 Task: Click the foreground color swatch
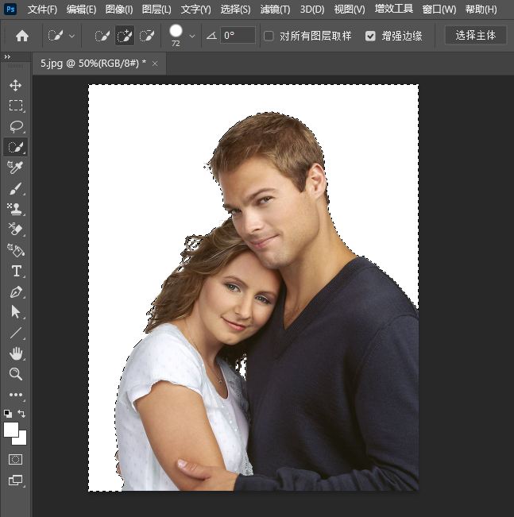pyautogui.click(x=11, y=430)
